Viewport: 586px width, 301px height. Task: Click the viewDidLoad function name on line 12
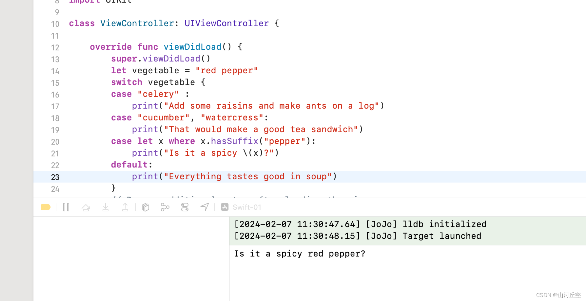tap(193, 47)
